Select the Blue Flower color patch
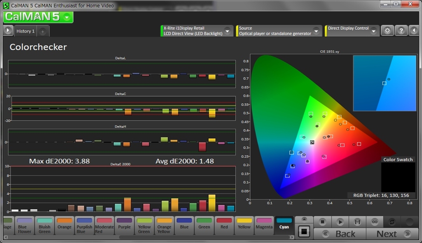Image resolution: width=422 pixels, height=243 pixels. click(24, 225)
